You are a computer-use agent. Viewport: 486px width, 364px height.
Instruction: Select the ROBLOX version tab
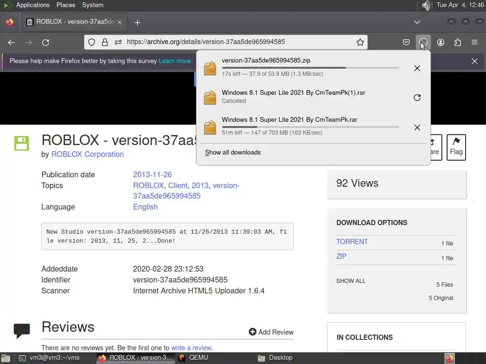74,22
